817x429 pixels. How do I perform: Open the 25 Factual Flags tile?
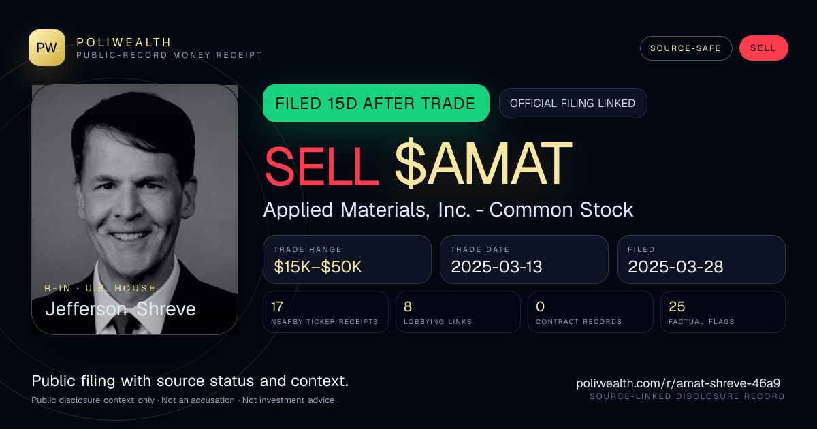coord(723,312)
